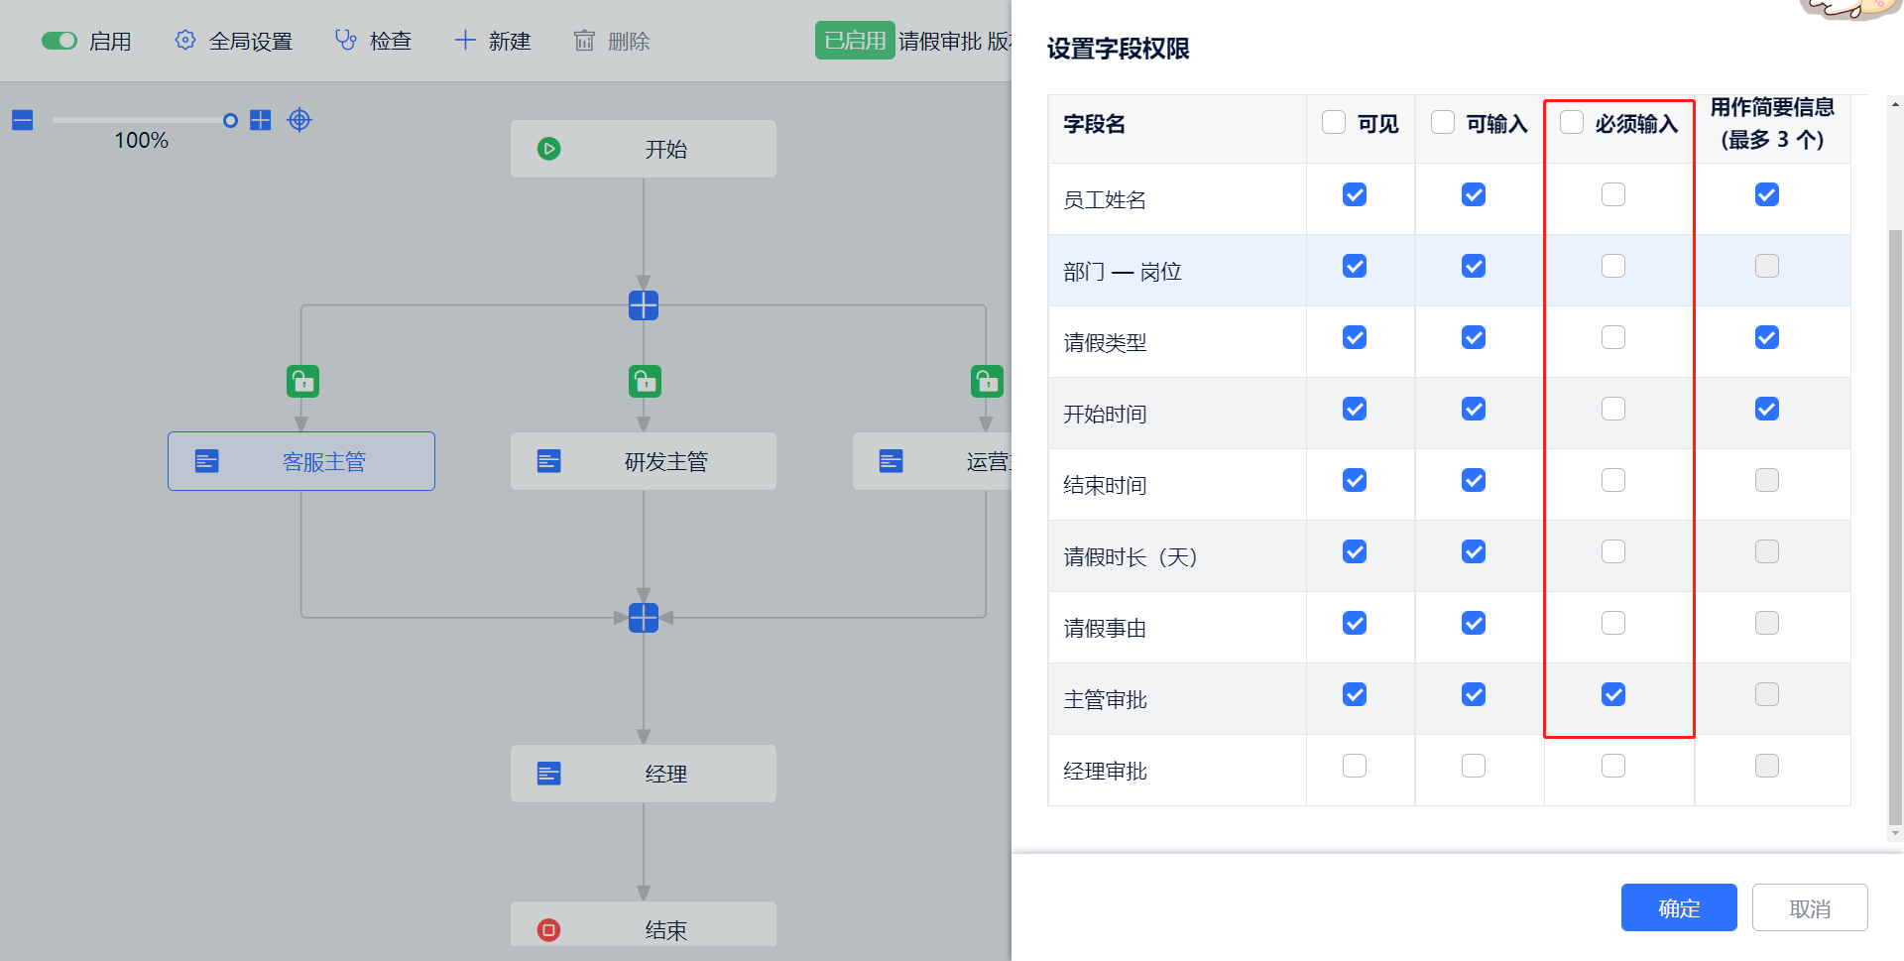
Task: Check 必须输入 for 员工姓名
Action: (x=1613, y=194)
